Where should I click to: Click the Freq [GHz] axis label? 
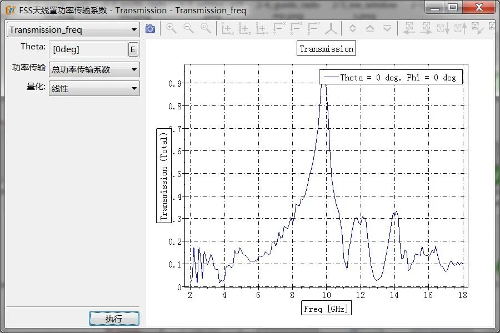(326, 308)
